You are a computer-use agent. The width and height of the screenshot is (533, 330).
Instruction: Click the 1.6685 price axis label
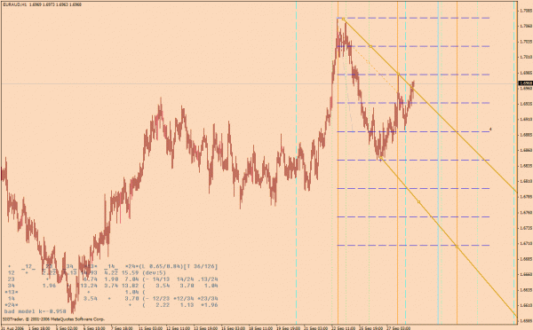coord(526,259)
